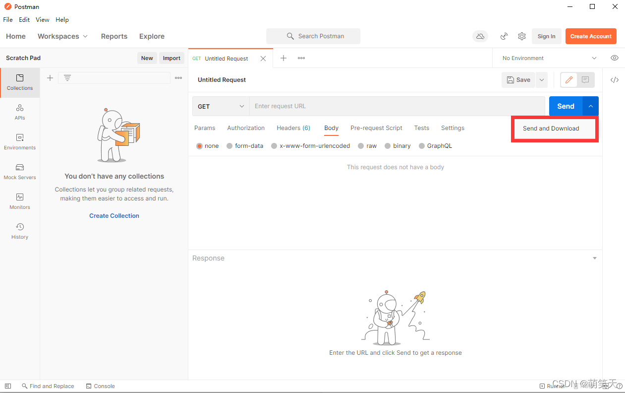This screenshot has height=393, width=625.
Task: Open the Environments sidebar panel
Action: pos(20,142)
